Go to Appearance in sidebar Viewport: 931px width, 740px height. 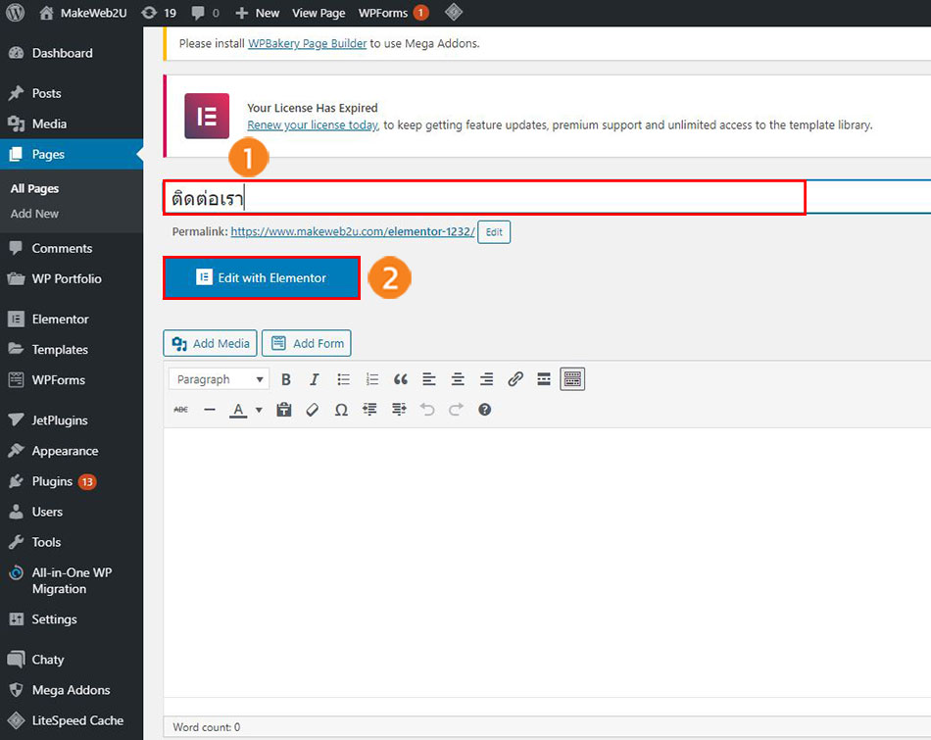65,451
